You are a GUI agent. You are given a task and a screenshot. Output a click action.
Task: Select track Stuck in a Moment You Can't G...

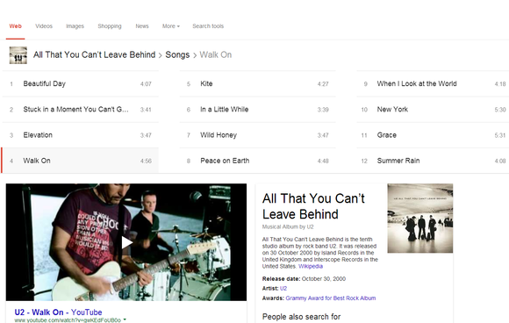[x=81, y=110]
